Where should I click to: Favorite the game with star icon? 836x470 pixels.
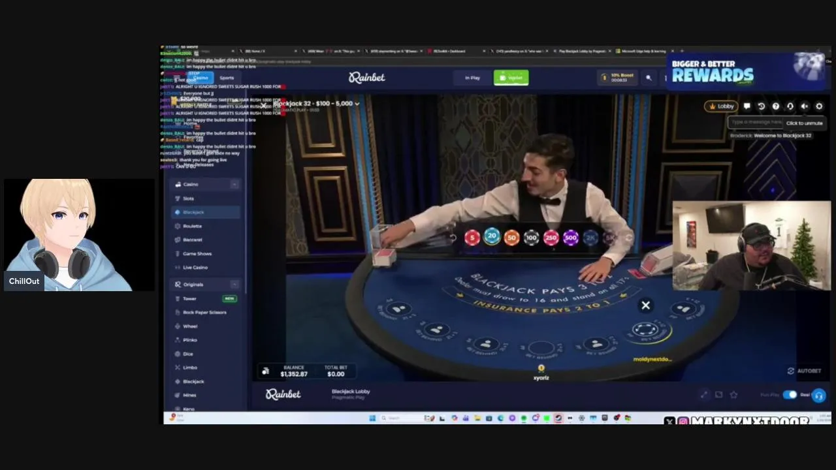tap(734, 394)
